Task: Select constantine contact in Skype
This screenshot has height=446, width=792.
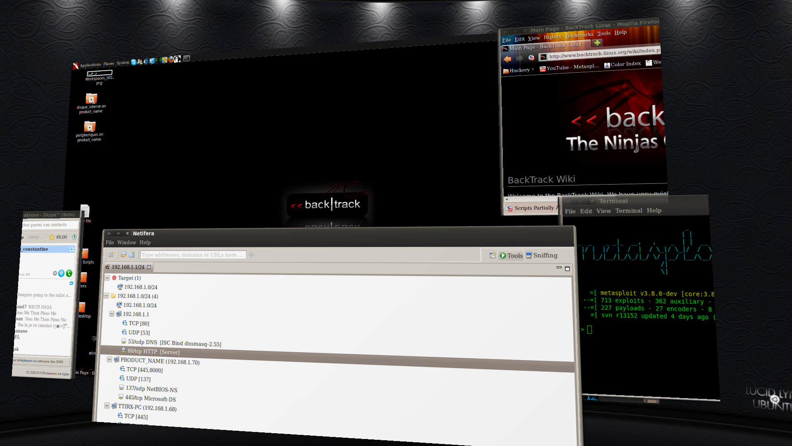Action: (47, 249)
